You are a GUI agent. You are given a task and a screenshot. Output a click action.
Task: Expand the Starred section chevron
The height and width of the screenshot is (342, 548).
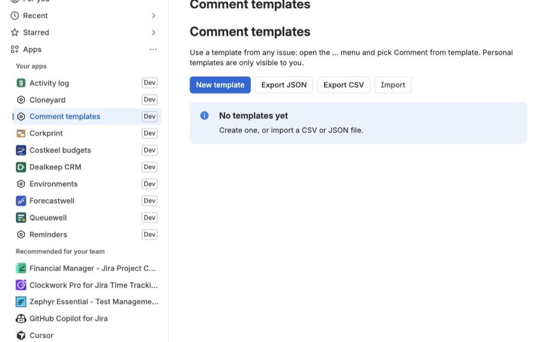point(153,32)
